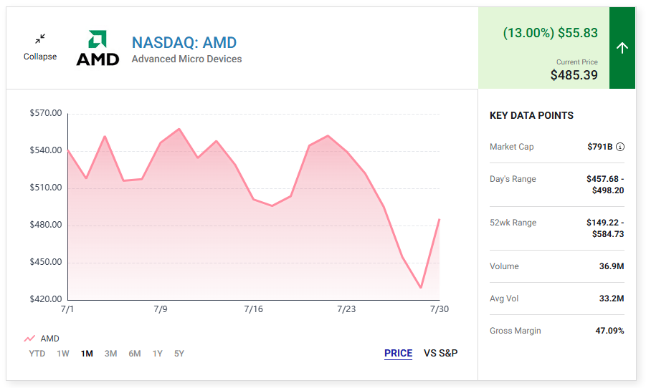Select the 6M time range
Image resolution: width=646 pixels, height=388 pixels.
point(135,354)
